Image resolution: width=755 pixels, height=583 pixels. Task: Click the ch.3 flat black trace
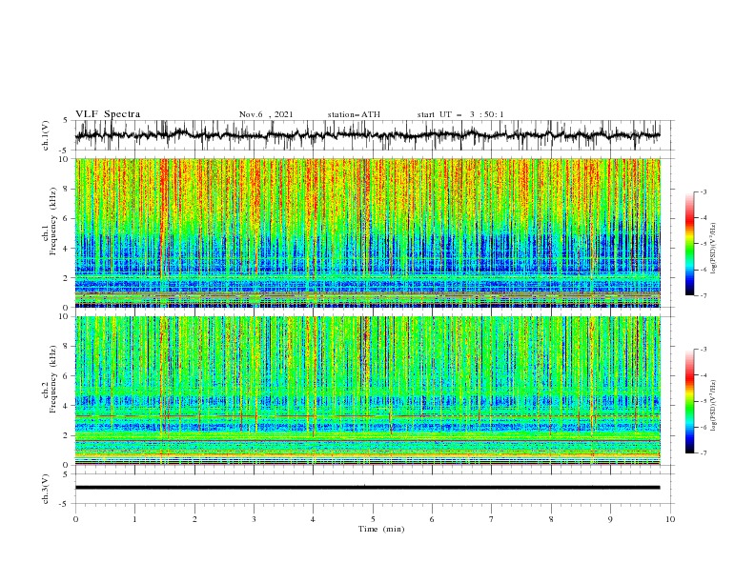367,488
